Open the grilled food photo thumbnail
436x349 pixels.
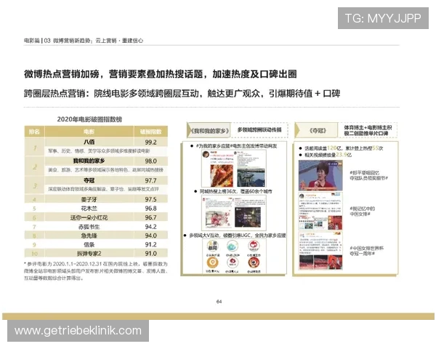(x=222, y=175)
